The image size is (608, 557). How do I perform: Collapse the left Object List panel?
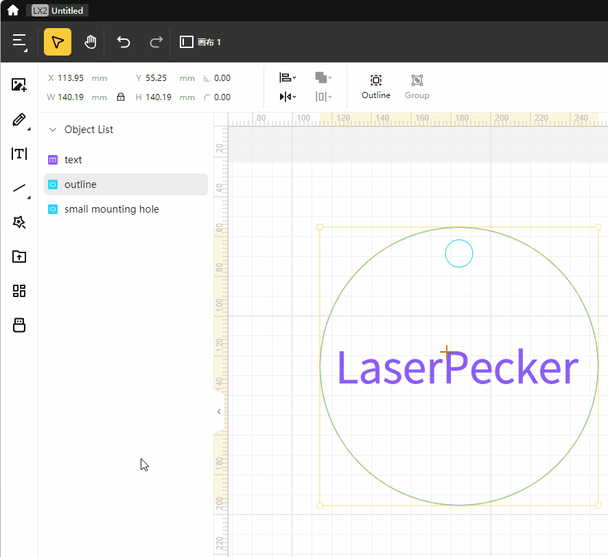click(219, 412)
